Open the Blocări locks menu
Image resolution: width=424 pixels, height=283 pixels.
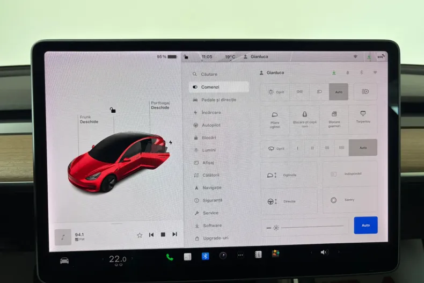(x=205, y=137)
